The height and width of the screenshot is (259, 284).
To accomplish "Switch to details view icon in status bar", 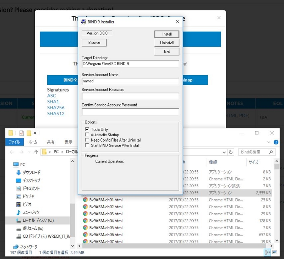I will click(268, 252).
